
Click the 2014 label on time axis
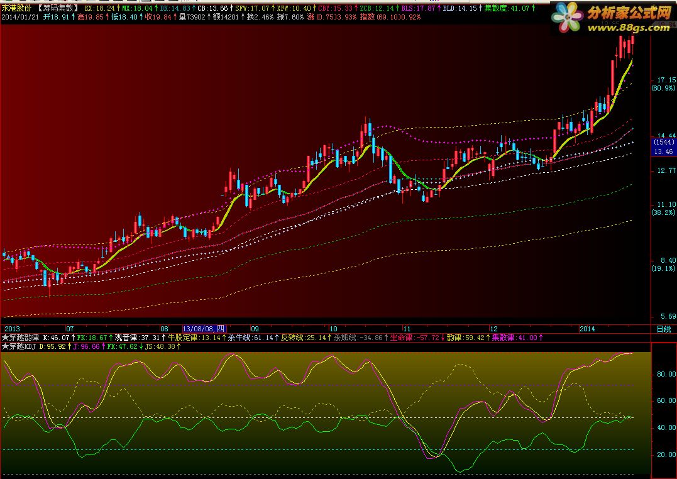click(587, 329)
